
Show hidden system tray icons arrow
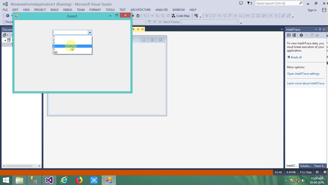click(286, 180)
